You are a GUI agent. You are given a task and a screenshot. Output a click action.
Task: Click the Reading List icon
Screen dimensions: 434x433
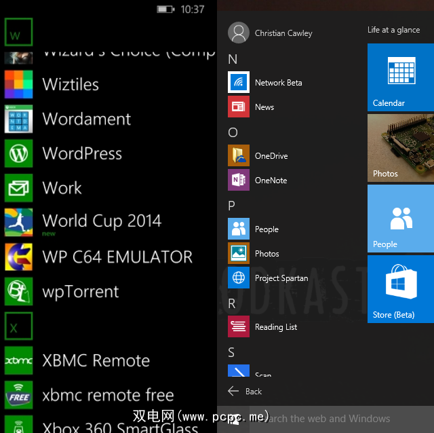coord(239,326)
